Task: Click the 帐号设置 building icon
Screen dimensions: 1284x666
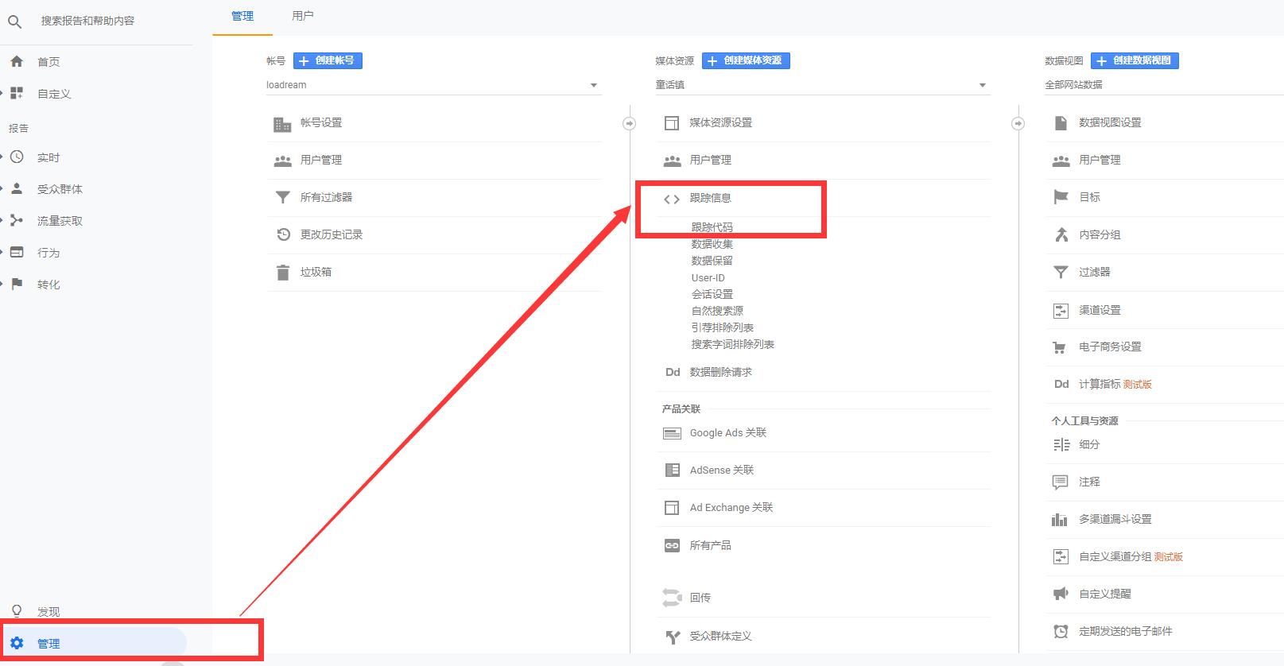Action: (282, 123)
